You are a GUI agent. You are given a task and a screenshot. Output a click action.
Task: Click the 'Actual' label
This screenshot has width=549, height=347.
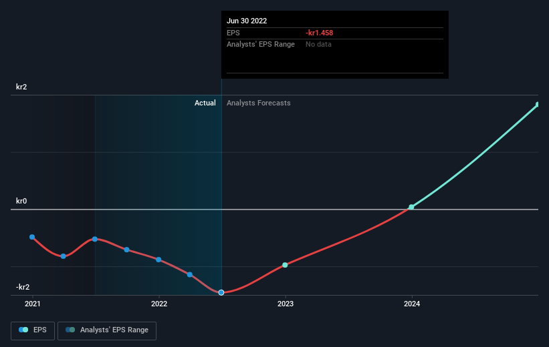pyautogui.click(x=205, y=103)
